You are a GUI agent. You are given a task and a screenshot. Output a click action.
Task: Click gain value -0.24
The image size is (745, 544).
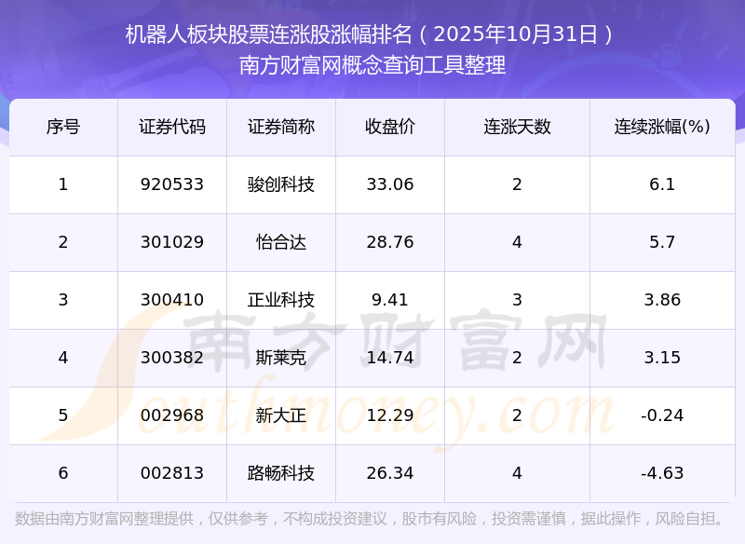662,415
